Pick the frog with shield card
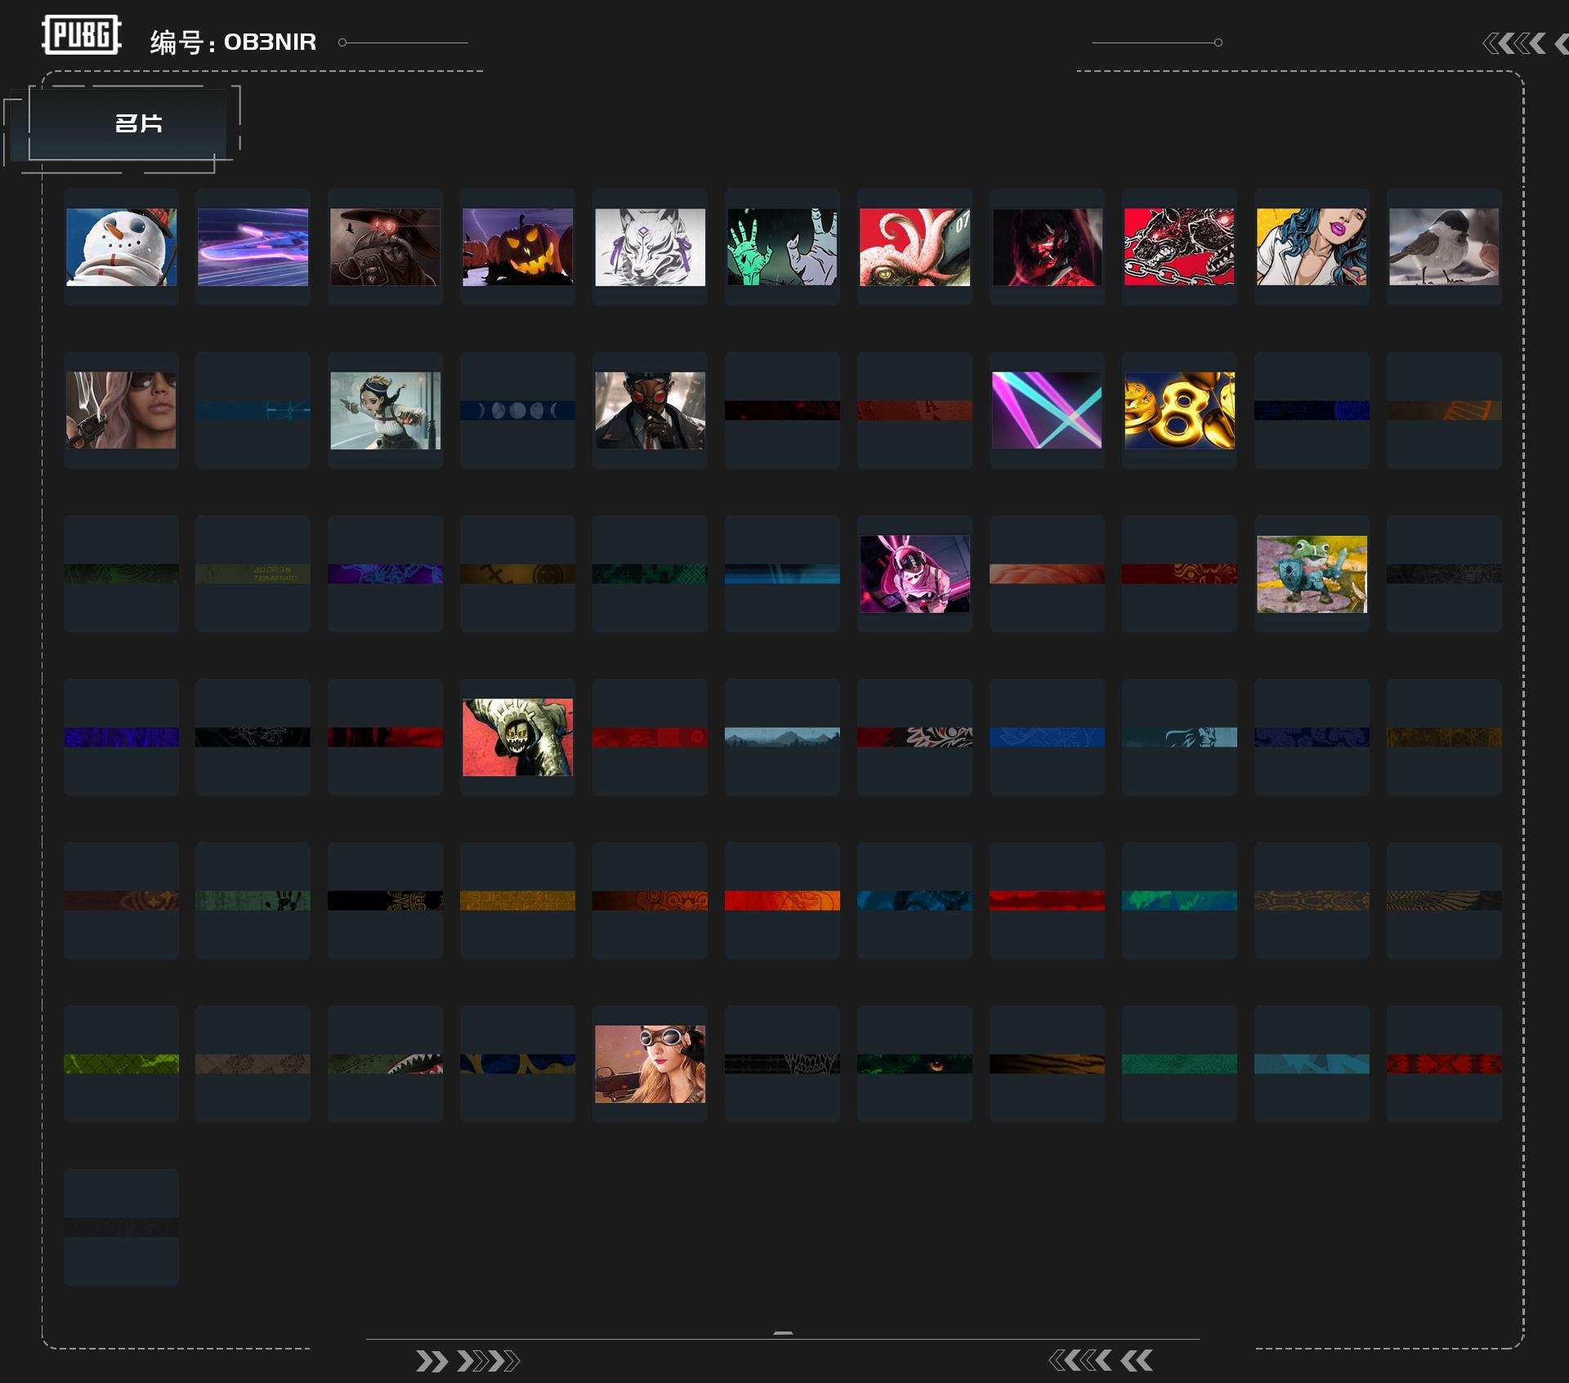The height and width of the screenshot is (1383, 1569). 1312,573
